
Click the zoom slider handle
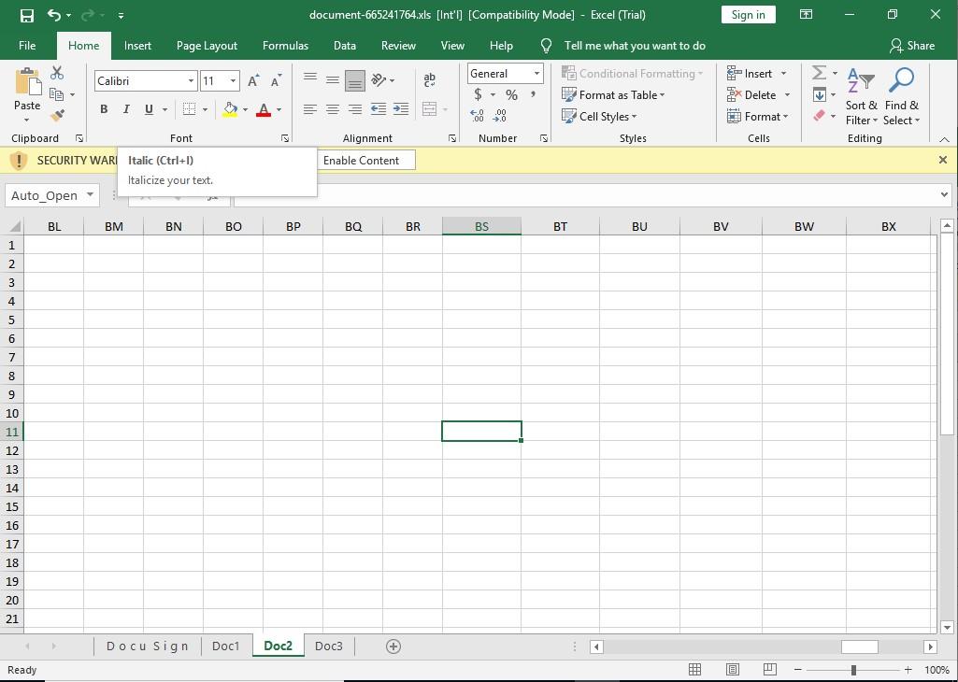tap(852, 670)
